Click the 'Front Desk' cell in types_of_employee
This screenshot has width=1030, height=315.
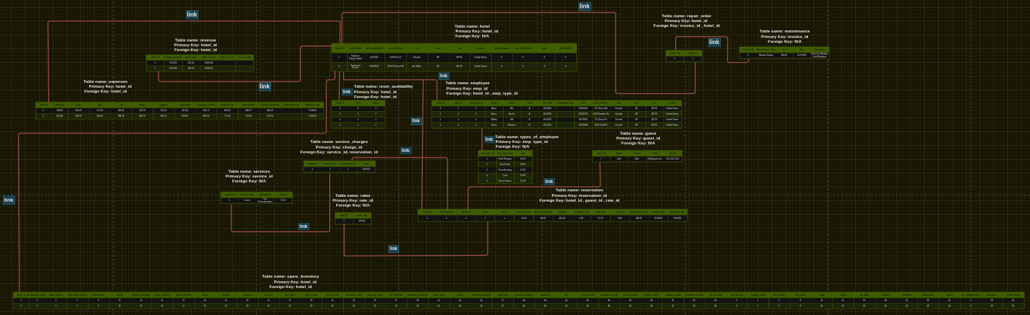(x=505, y=164)
